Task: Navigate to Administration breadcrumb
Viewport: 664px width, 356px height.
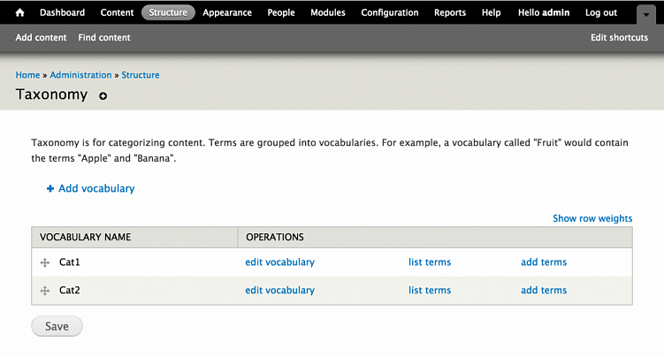Action: 80,75
